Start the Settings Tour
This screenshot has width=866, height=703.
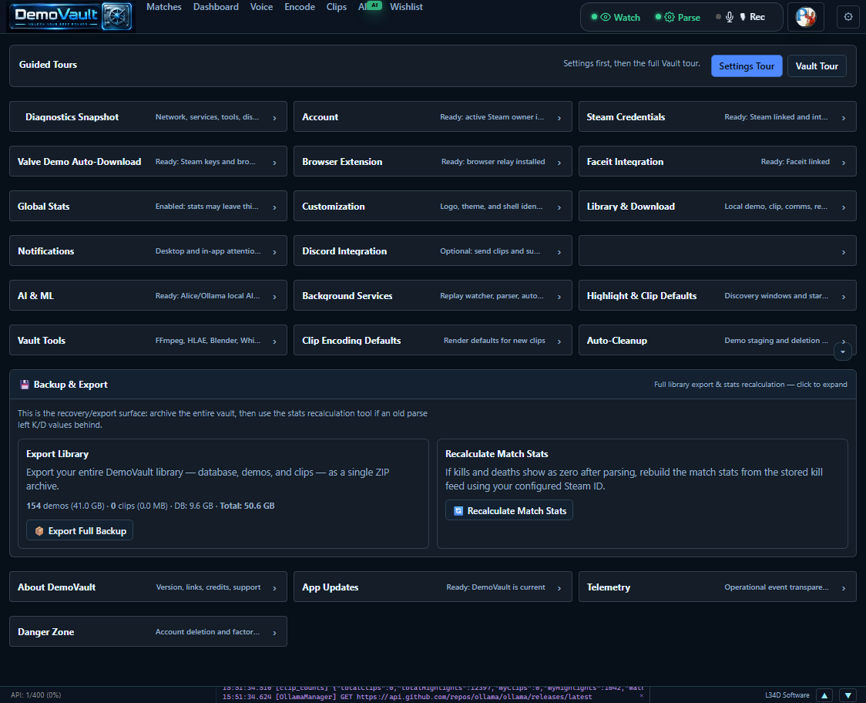746,66
